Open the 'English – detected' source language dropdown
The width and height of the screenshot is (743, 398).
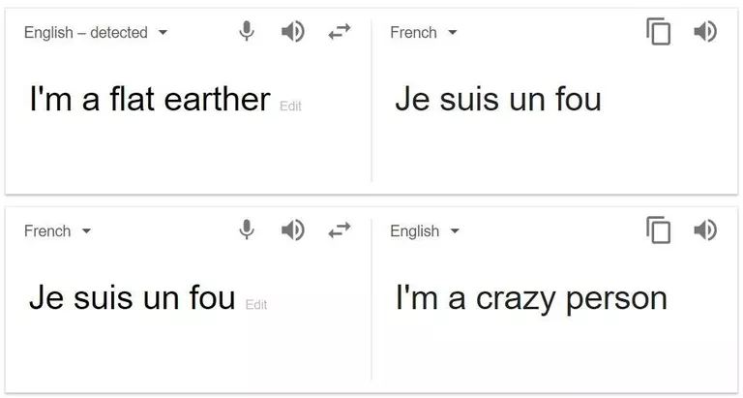pyautogui.click(x=96, y=32)
